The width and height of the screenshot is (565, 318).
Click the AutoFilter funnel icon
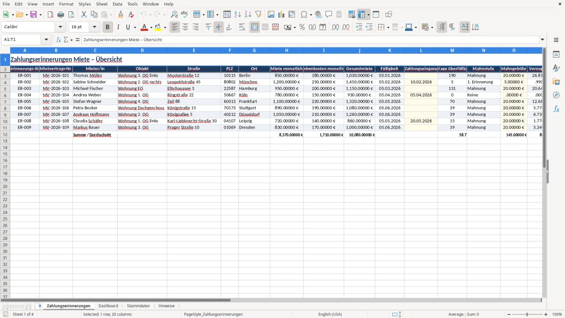click(x=258, y=15)
